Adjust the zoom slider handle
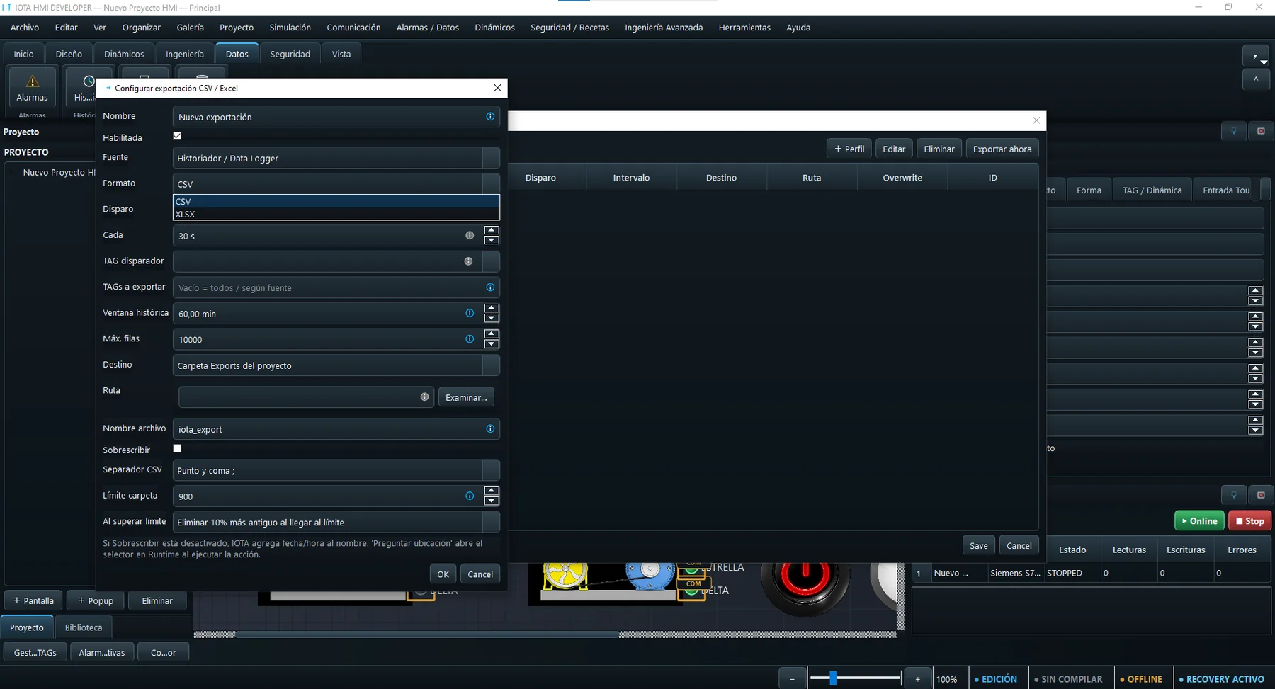Image resolution: width=1275 pixels, height=689 pixels. tap(833, 678)
